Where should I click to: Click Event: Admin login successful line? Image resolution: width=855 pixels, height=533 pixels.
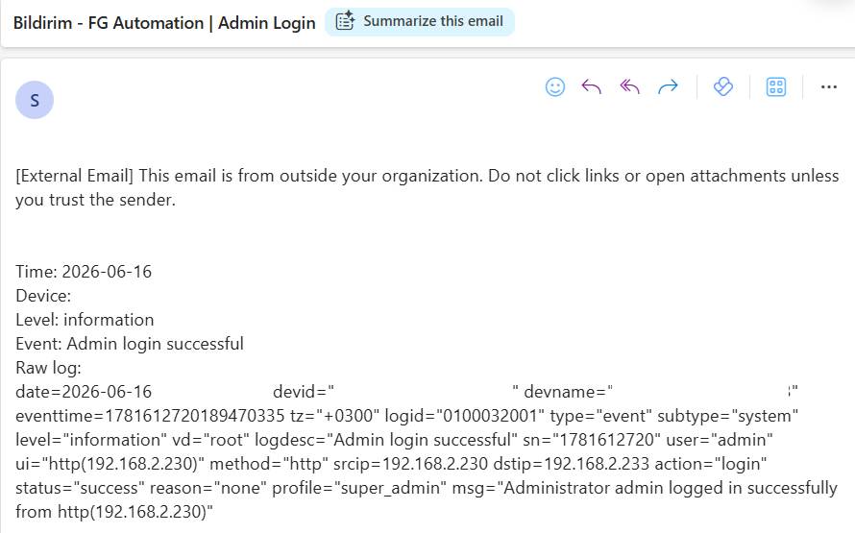pyautogui.click(x=130, y=344)
